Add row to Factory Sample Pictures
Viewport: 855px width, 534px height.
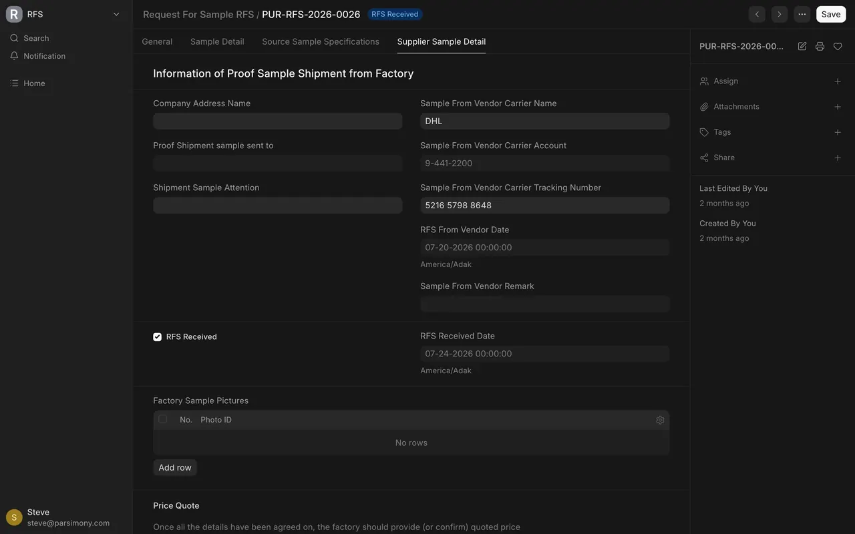click(175, 468)
